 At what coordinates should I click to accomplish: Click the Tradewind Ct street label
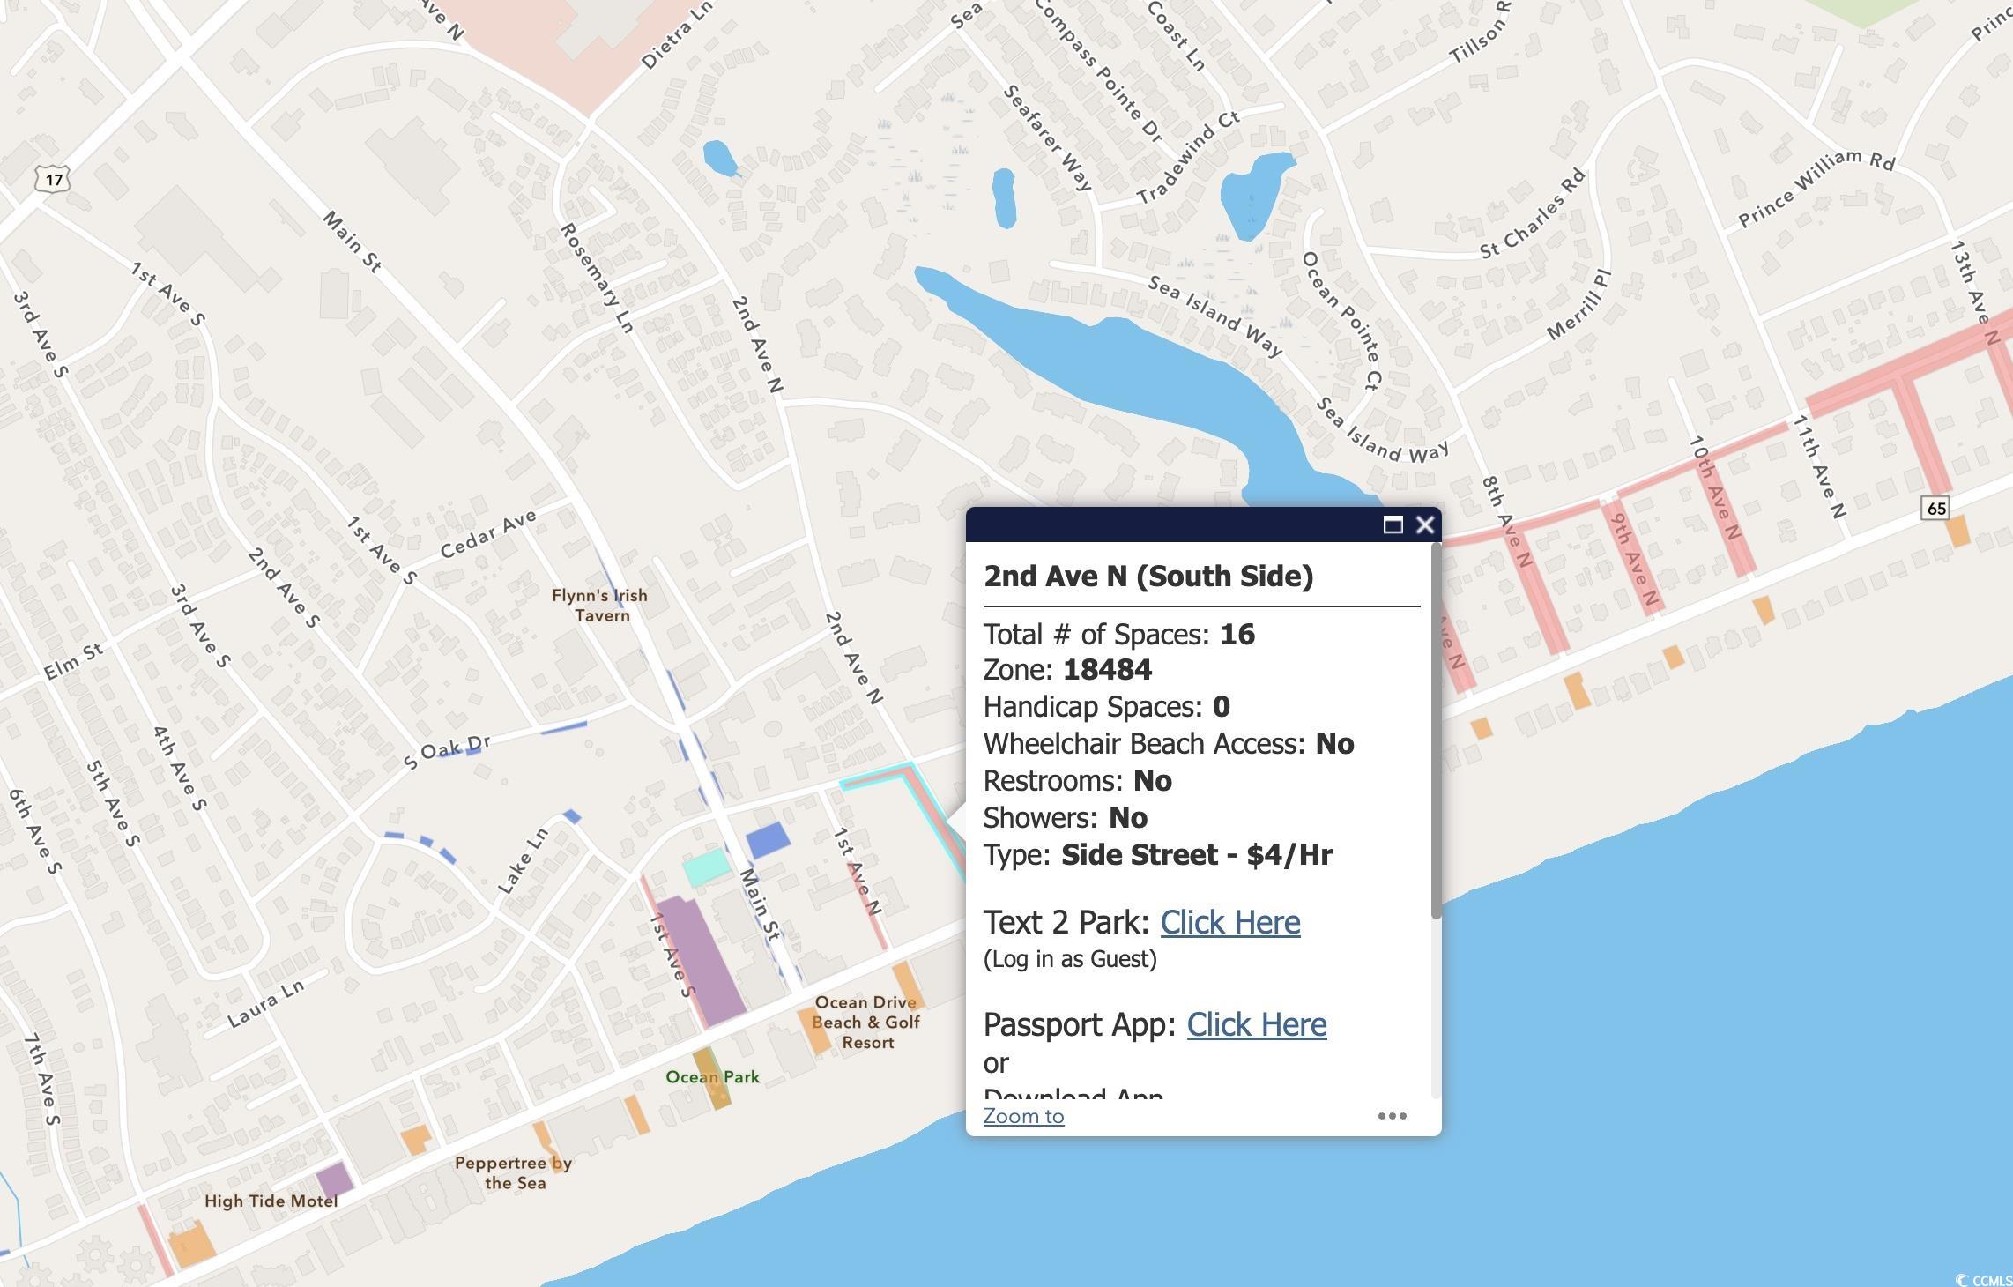click(x=1188, y=159)
